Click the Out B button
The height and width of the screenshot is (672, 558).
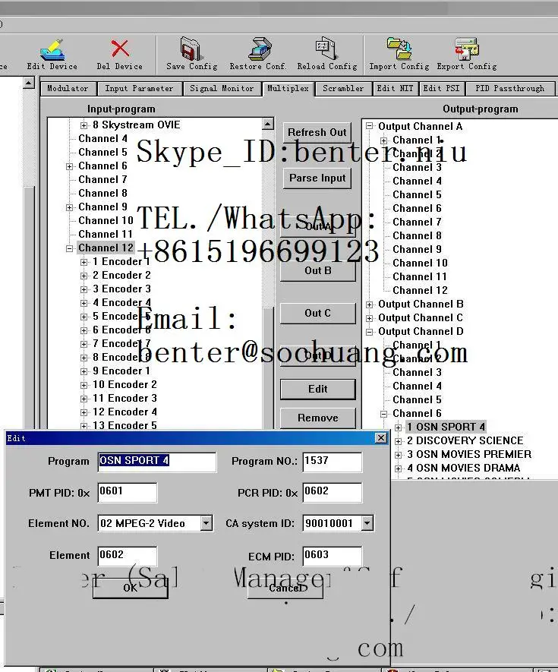coord(318,270)
